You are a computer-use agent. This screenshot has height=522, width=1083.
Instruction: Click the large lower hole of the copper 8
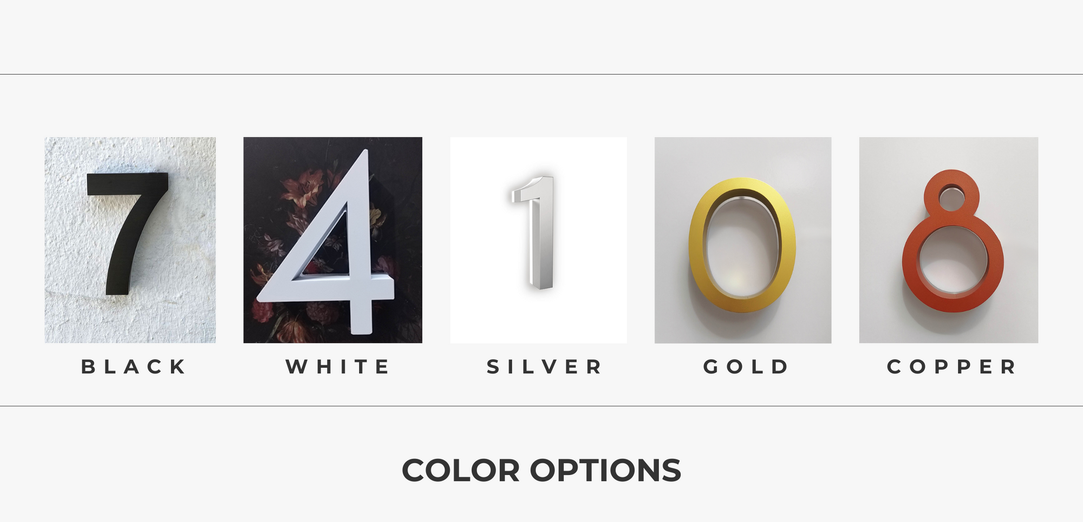tap(953, 260)
